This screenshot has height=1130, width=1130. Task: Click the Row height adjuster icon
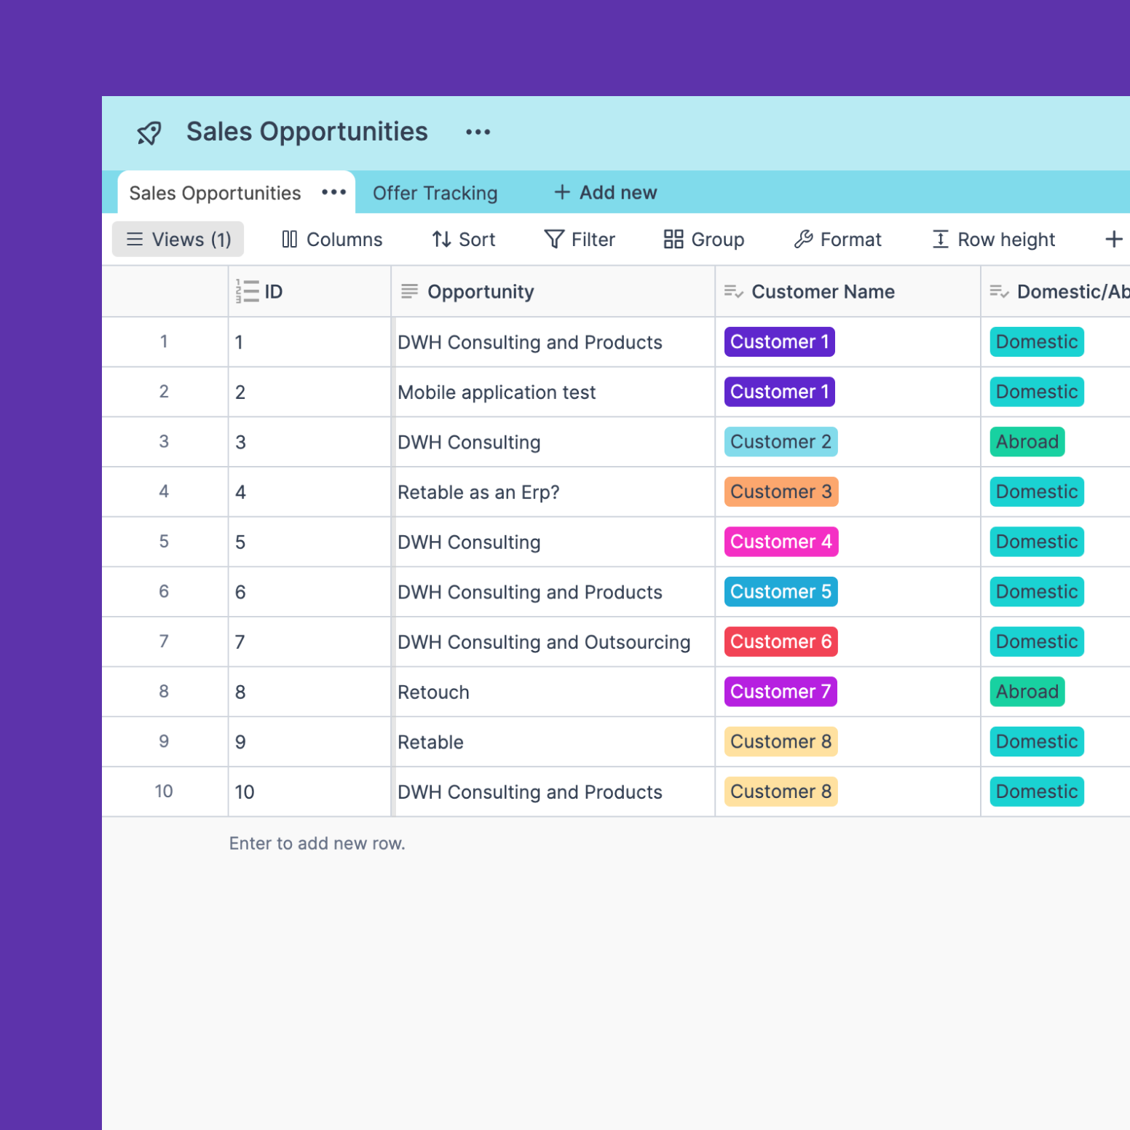coord(940,239)
